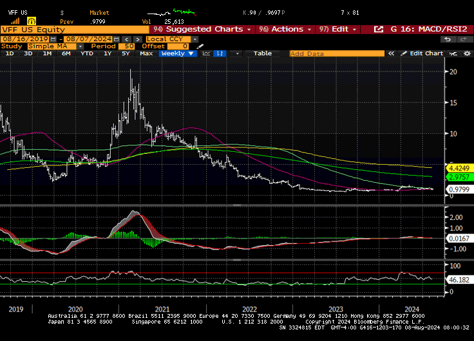The height and width of the screenshot is (341, 474).
Task: Click the Local CCY currency field
Action: [168, 39]
